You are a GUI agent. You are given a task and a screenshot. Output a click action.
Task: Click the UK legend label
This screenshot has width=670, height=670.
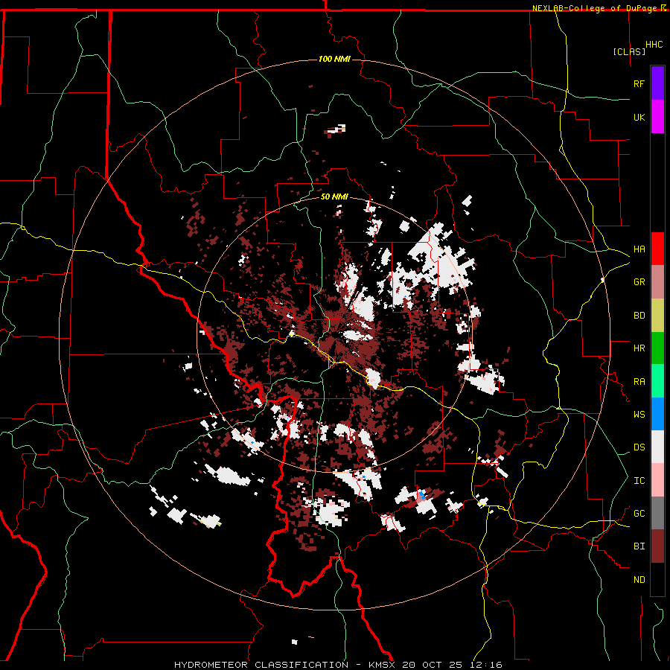[x=639, y=117]
